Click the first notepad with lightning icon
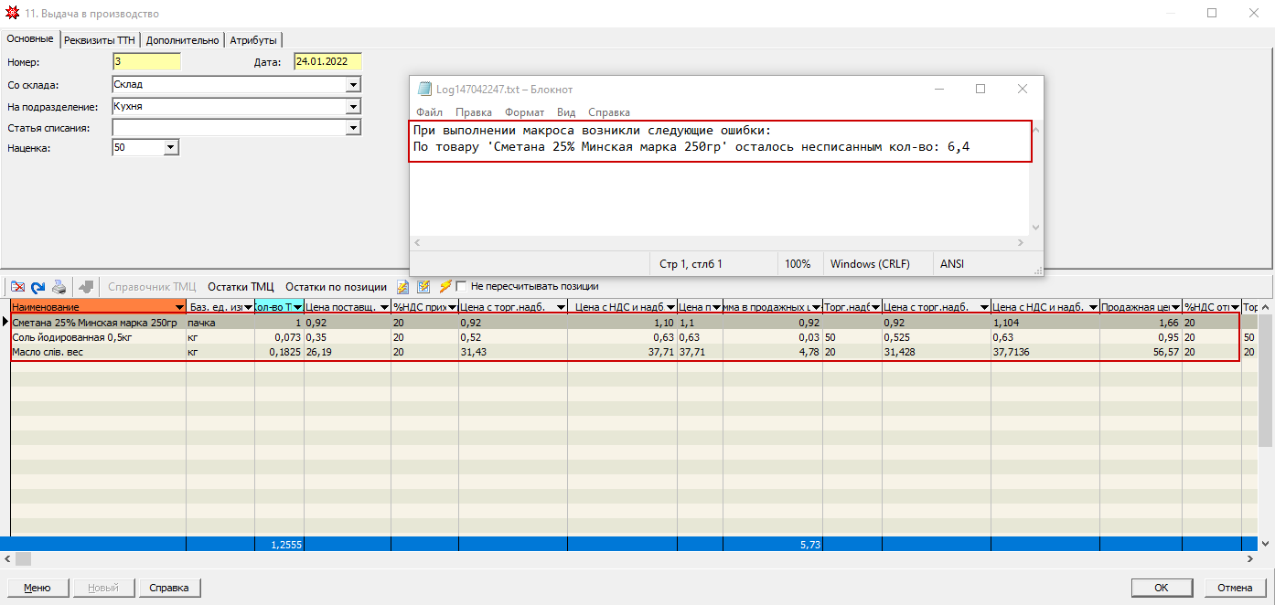 pos(402,286)
